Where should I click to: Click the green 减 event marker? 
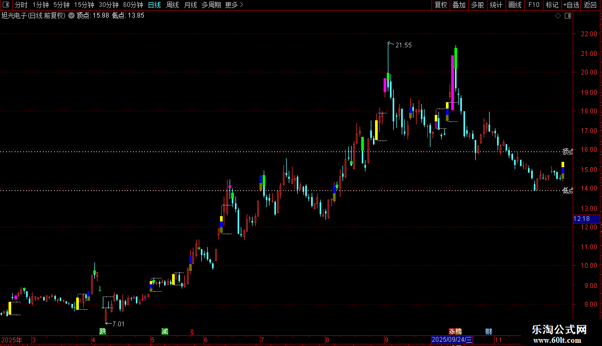(165, 332)
